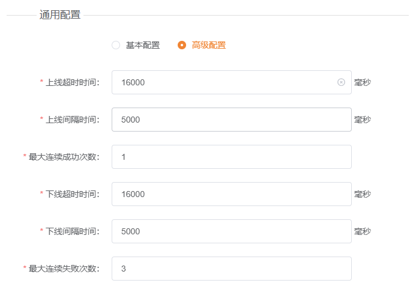Click the 最大连续失败次数 label
This screenshot has height=301, width=416.
coord(64,269)
